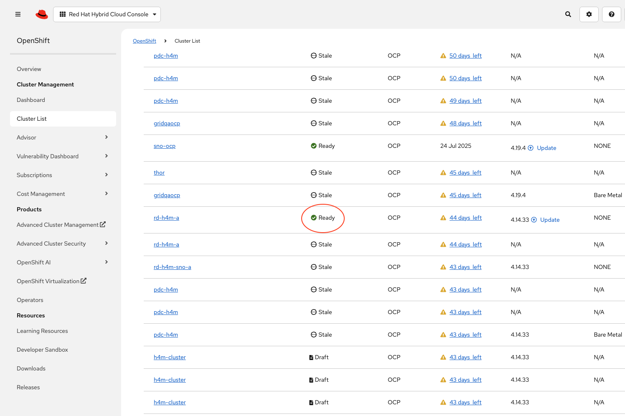Viewport: 625px width, 416px height.
Task: Expand the Cost Management section
Action: pos(106,194)
